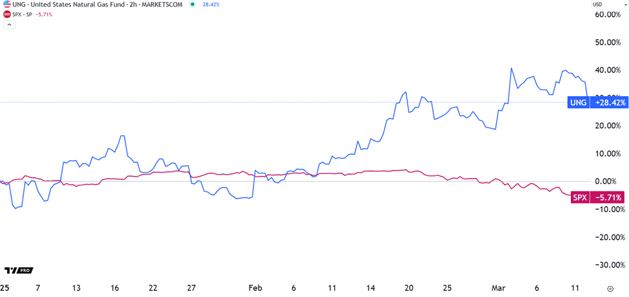Click the 0.00% level on price axis
This screenshot has width=629, height=297.
[607, 182]
